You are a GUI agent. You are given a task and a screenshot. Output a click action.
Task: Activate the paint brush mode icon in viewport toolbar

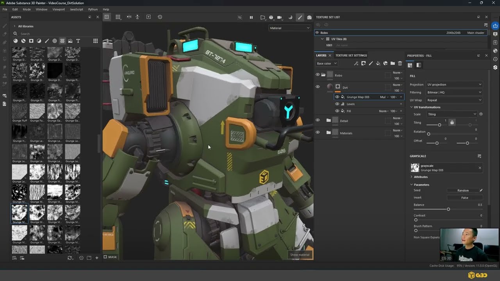300,17
